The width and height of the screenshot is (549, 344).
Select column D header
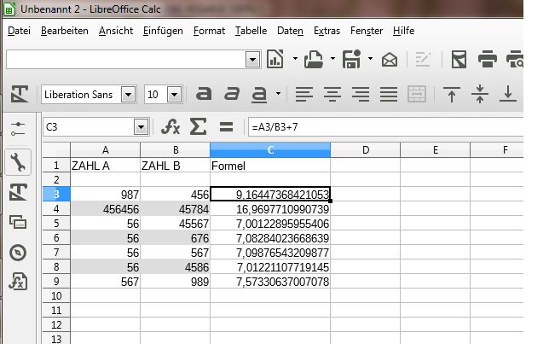click(x=365, y=150)
